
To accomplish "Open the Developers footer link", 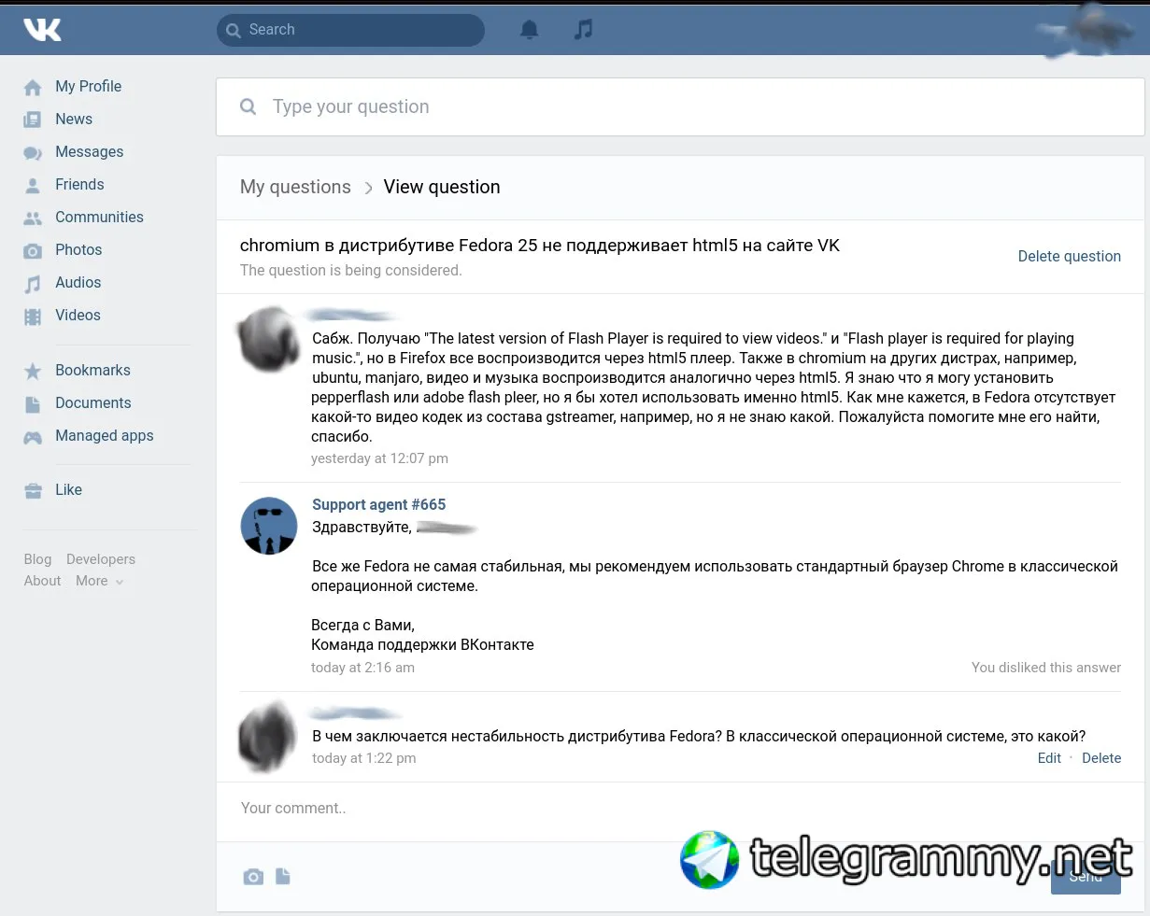I will (101, 559).
